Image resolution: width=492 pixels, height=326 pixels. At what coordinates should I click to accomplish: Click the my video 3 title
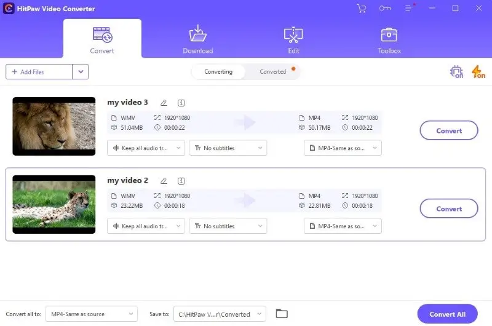tap(127, 102)
